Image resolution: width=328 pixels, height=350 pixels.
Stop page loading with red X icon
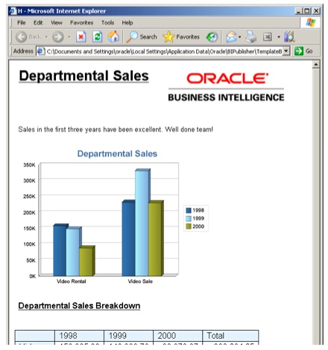(x=81, y=37)
